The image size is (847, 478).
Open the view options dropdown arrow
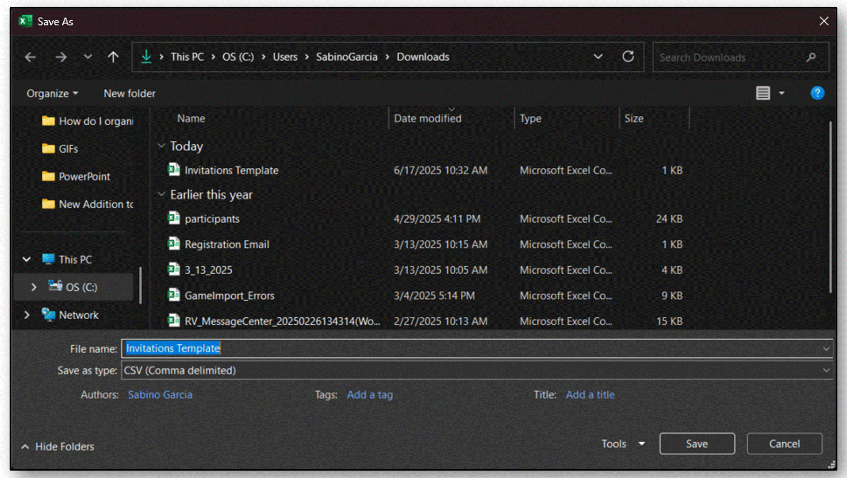click(782, 93)
